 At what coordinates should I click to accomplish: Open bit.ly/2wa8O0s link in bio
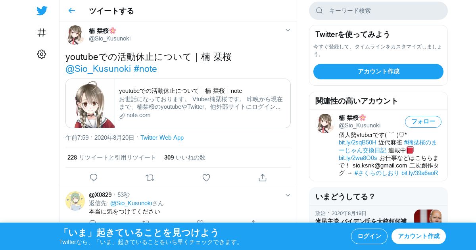(358, 158)
